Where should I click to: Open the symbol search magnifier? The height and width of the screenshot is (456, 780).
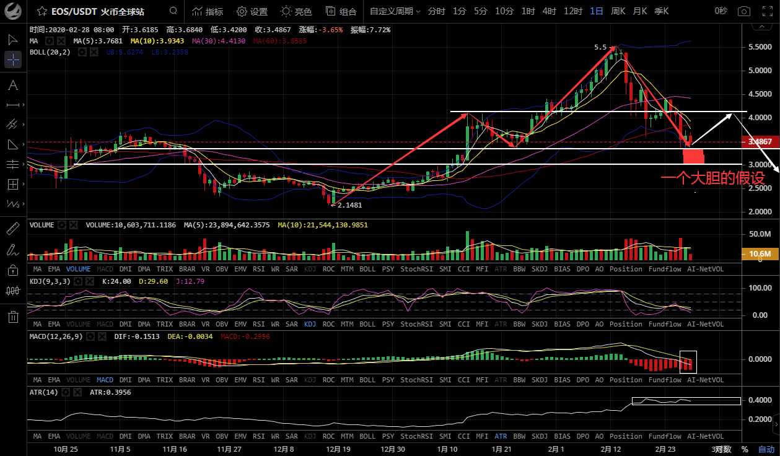173,11
